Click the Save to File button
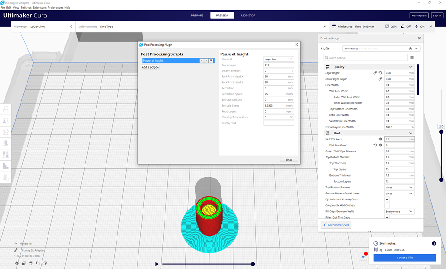 click(404, 258)
